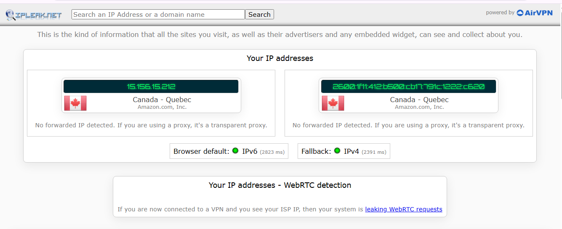Click the IPLeak.net logo
This screenshot has height=229, width=562.
pyautogui.click(x=34, y=15)
